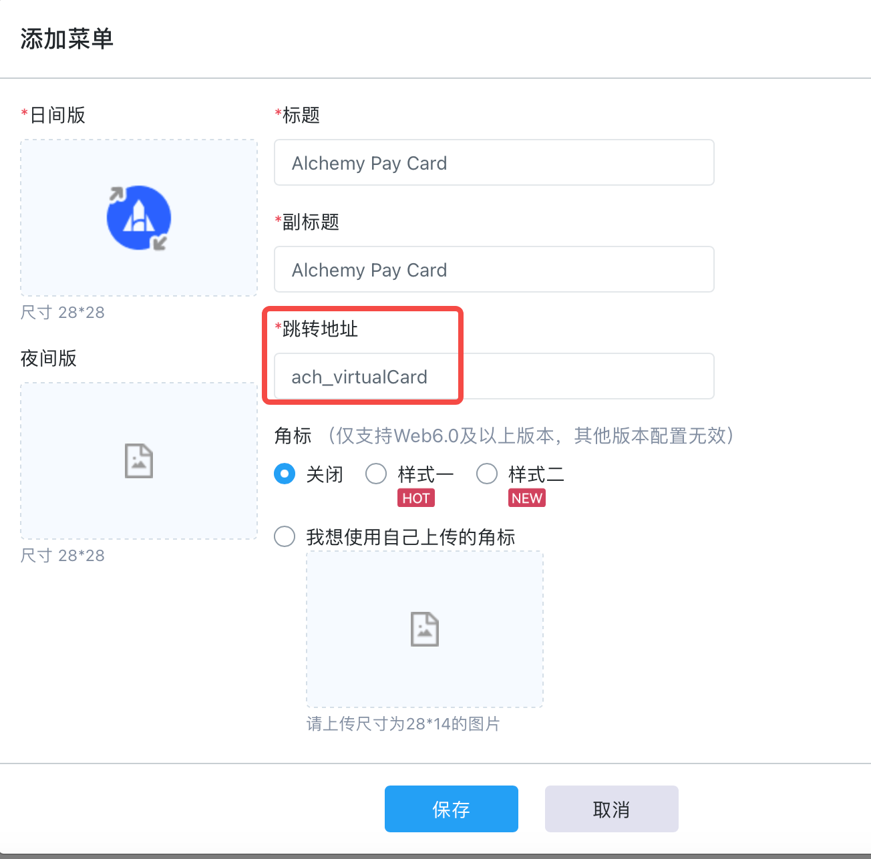871x859 pixels.
Task: Click the 日间版 field label
Action: tap(53, 115)
